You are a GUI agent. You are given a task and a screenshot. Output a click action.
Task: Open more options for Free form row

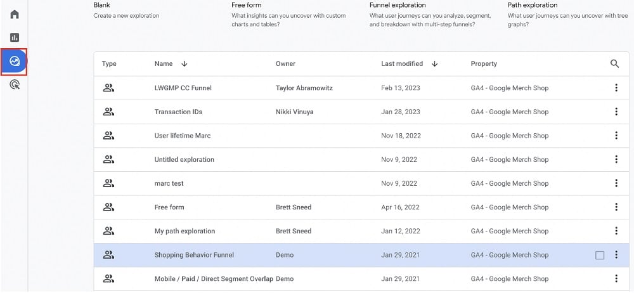(616, 207)
